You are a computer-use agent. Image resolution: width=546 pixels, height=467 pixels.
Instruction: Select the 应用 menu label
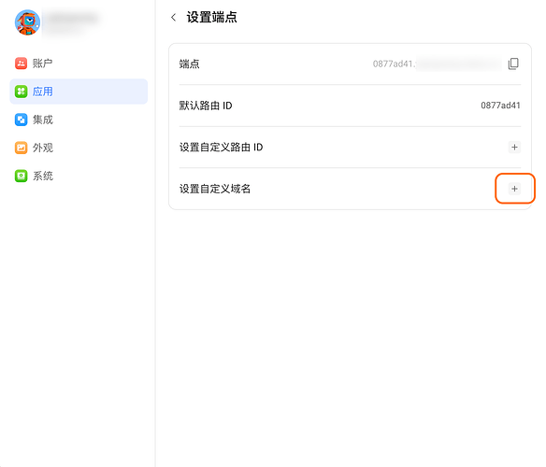pos(43,92)
